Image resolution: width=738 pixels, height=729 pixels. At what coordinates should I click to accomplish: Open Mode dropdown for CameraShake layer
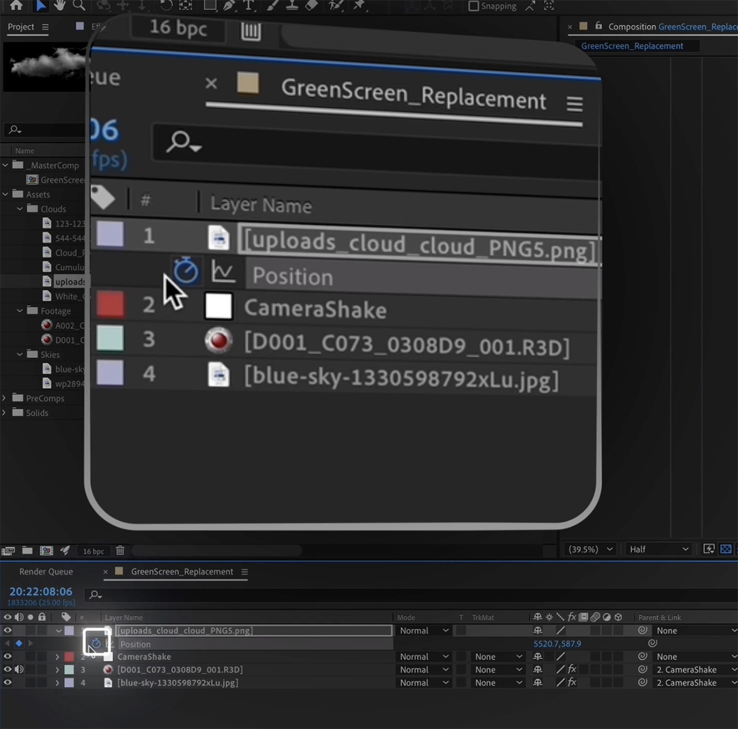(424, 656)
